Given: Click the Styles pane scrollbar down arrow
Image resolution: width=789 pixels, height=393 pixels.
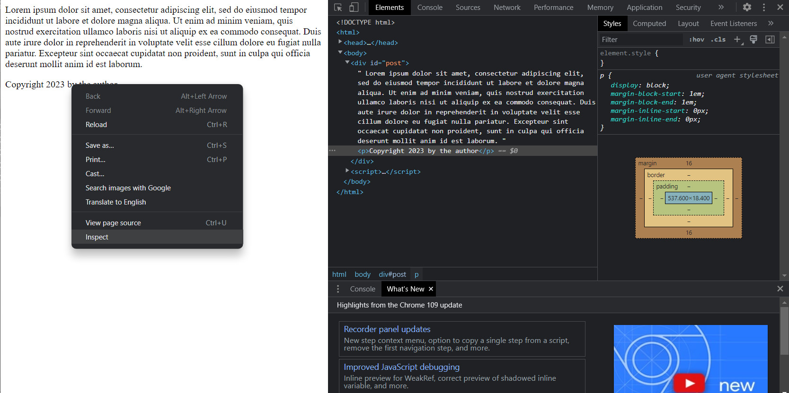Looking at the screenshot, I should coord(784,275).
